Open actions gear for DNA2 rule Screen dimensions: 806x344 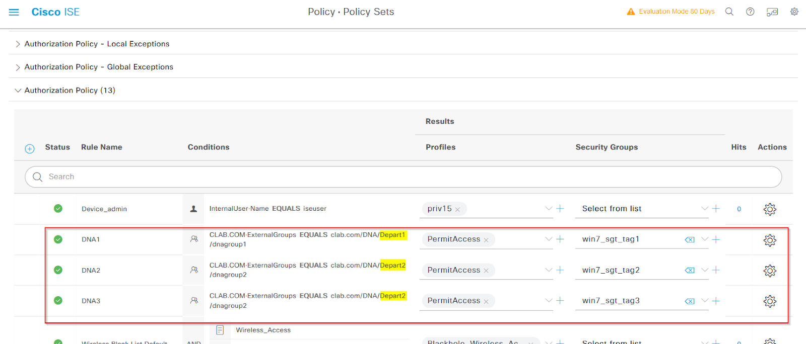pyautogui.click(x=770, y=271)
